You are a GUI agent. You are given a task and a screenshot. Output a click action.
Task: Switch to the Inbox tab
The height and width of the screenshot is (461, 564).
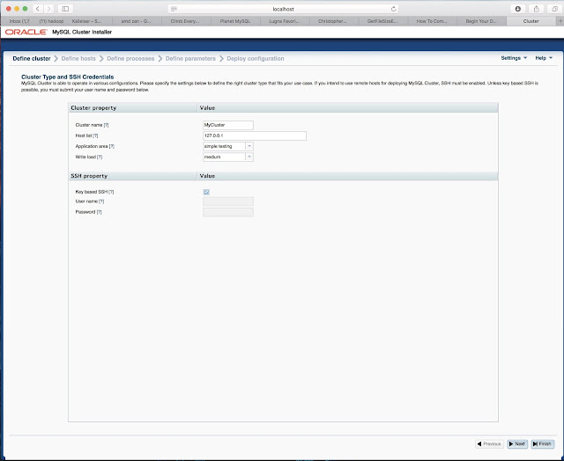click(x=19, y=21)
